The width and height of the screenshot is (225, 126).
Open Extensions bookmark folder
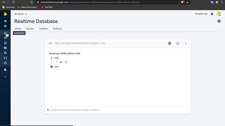pos(8,7)
